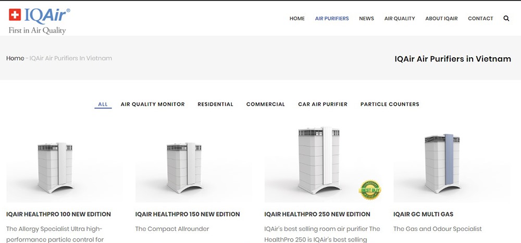Image resolution: width=521 pixels, height=243 pixels.
Task: Open AIR PURIFIERS menu item
Action: point(332,19)
